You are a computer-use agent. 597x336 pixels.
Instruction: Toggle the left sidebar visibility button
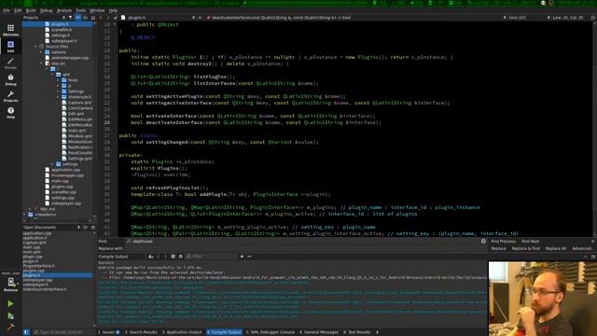pos(26,332)
